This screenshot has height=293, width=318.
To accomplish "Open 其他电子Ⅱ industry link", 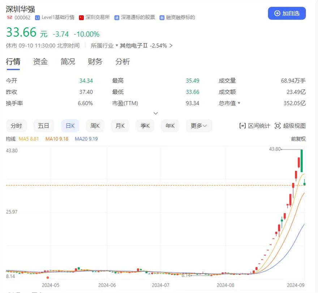I will (146, 46).
